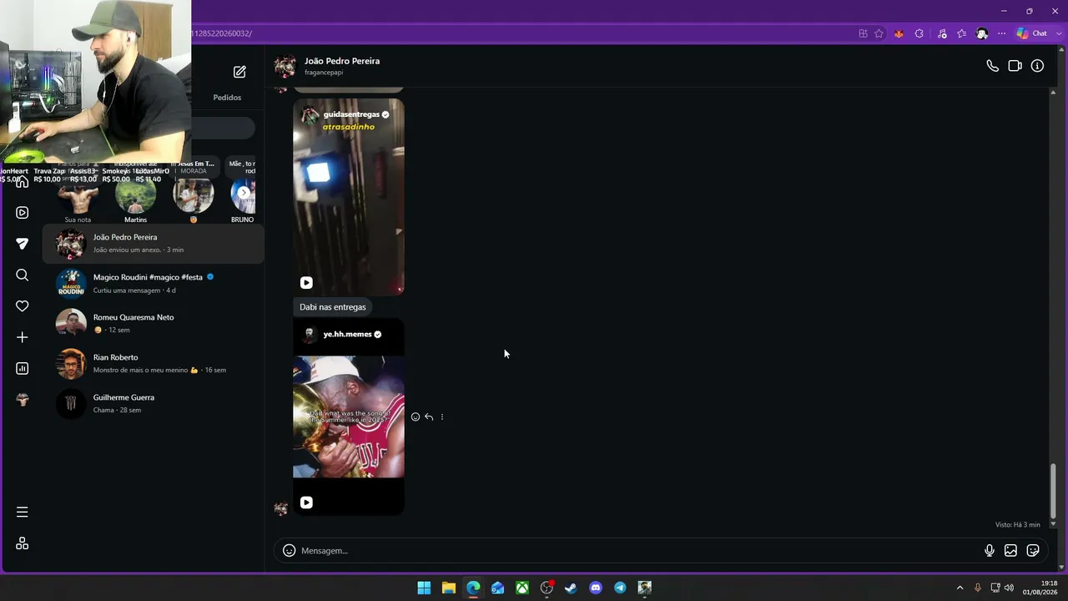Image resolution: width=1068 pixels, height=601 pixels.
Task: Open Direct messages in the sidebar
Action: [23, 244]
